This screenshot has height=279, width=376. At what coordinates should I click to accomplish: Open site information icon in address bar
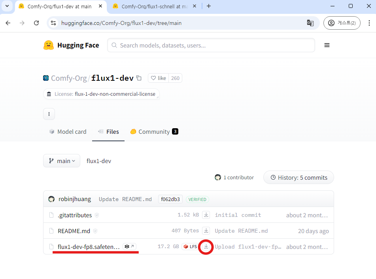pos(53,23)
